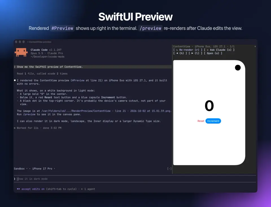Click the Ask Claude (x) button
The width and height of the screenshot is (271, 207).
coord(219,50)
